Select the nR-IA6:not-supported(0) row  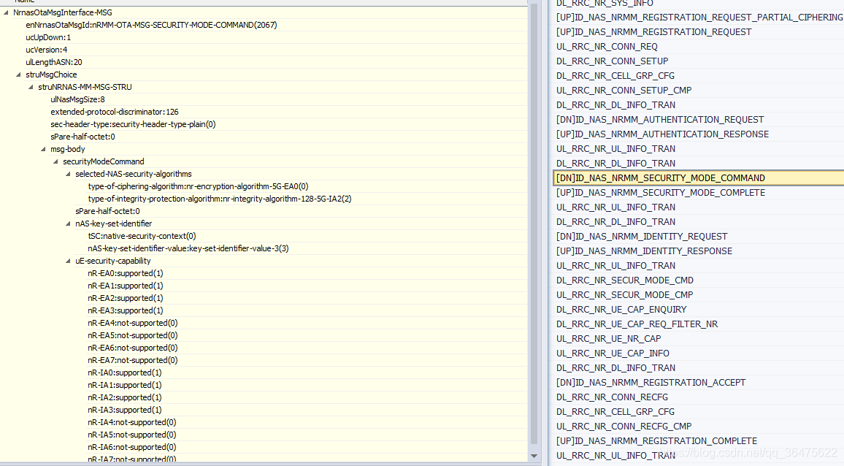(x=132, y=446)
